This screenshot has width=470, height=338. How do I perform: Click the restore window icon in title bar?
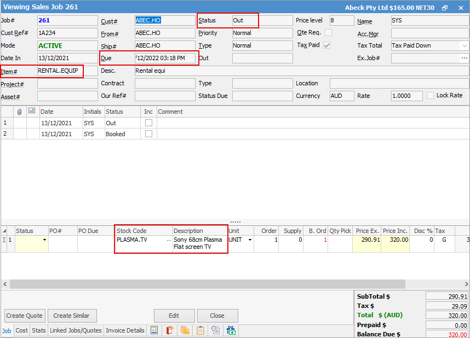coord(445,8)
